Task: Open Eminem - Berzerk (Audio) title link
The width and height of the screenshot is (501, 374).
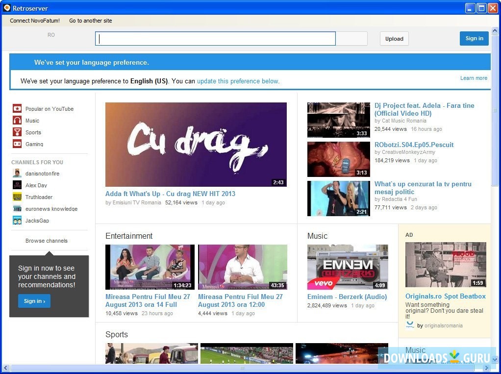Action: pos(347,297)
